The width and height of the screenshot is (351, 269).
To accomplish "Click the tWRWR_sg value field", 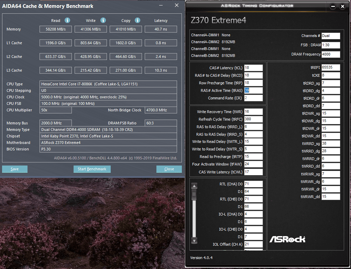I will [x=331, y=174].
